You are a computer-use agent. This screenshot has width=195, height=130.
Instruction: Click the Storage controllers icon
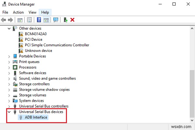[15, 84]
